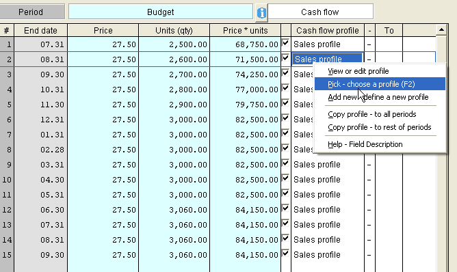Click end date cell 04.30
The image size is (457, 272).
[x=41, y=180]
